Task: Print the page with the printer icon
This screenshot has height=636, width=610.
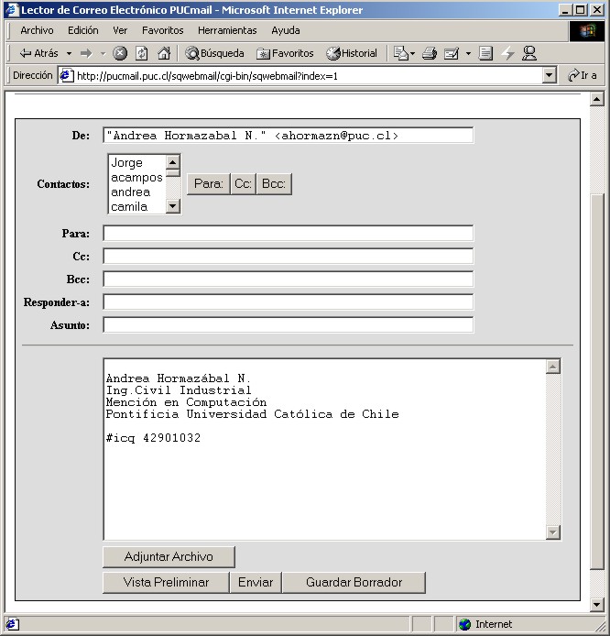Action: tap(430, 53)
